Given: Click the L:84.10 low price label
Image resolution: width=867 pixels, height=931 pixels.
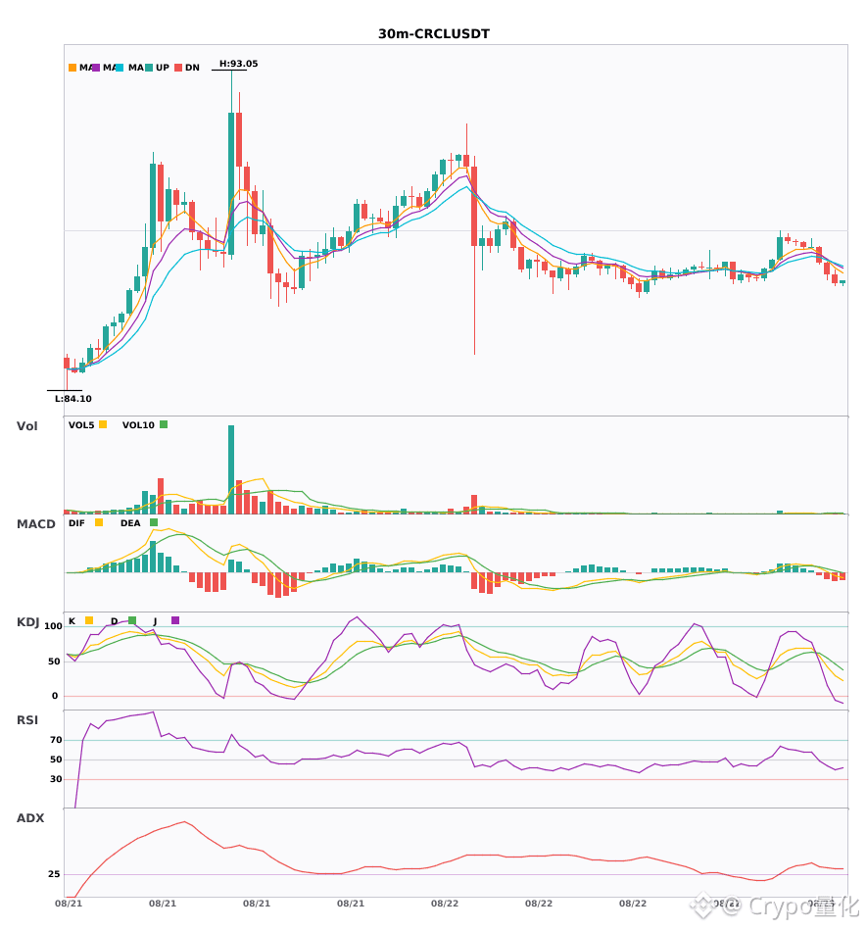Looking at the screenshot, I should click(x=73, y=399).
